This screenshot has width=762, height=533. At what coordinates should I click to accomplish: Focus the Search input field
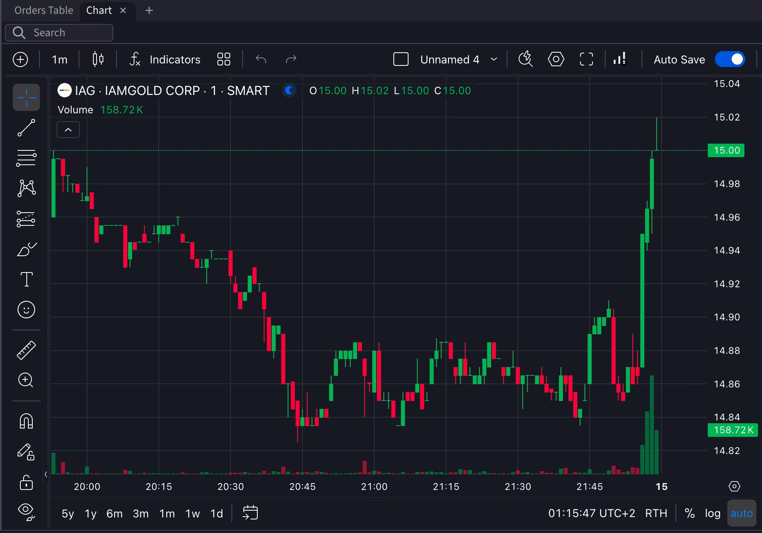59,33
